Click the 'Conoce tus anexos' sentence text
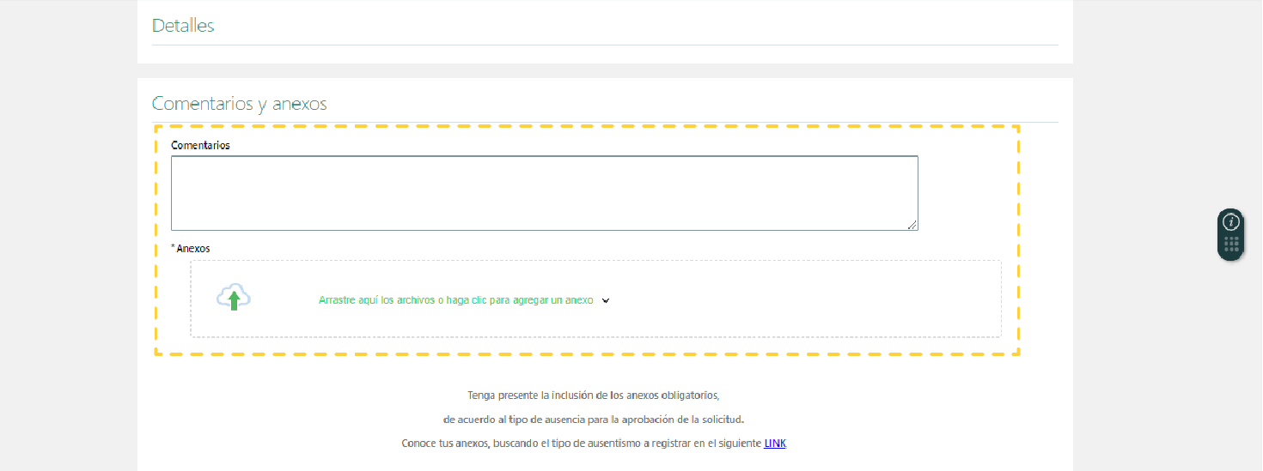 point(582,444)
